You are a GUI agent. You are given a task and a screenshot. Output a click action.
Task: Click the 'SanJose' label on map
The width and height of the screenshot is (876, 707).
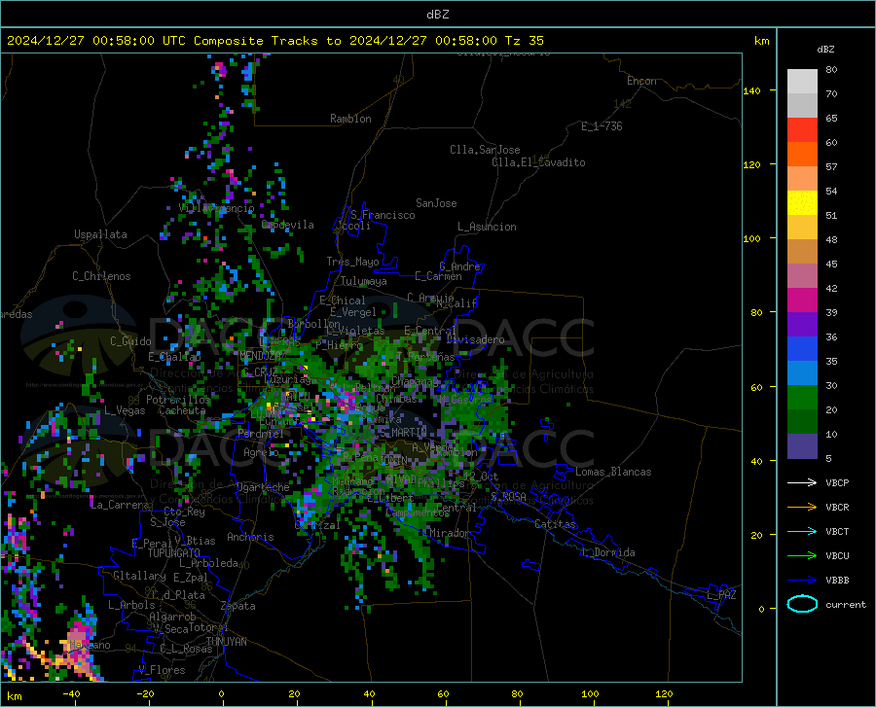[x=436, y=203]
